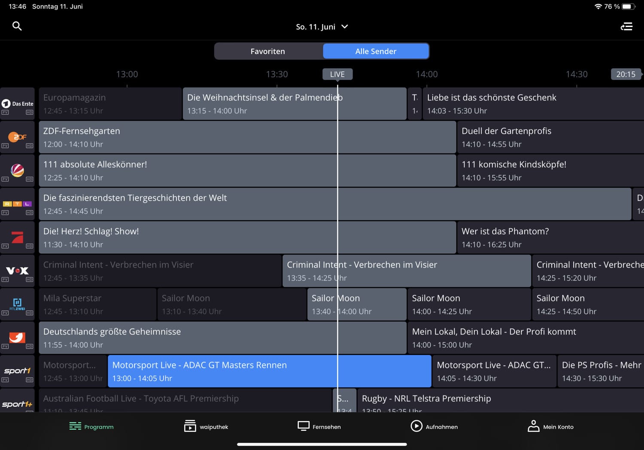
Task: Open the Mein Konto tab
Action: [x=550, y=426]
